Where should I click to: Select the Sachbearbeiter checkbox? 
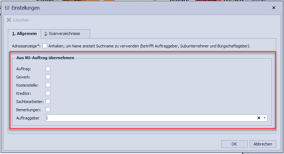point(48,101)
